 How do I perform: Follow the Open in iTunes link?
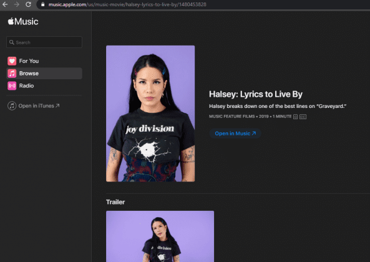pyautogui.click(x=39, y=106)
